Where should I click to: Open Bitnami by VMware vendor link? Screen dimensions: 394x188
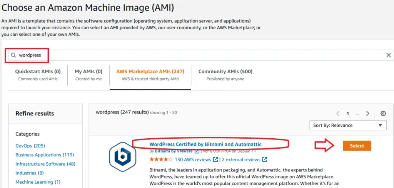tap(174, 151)
